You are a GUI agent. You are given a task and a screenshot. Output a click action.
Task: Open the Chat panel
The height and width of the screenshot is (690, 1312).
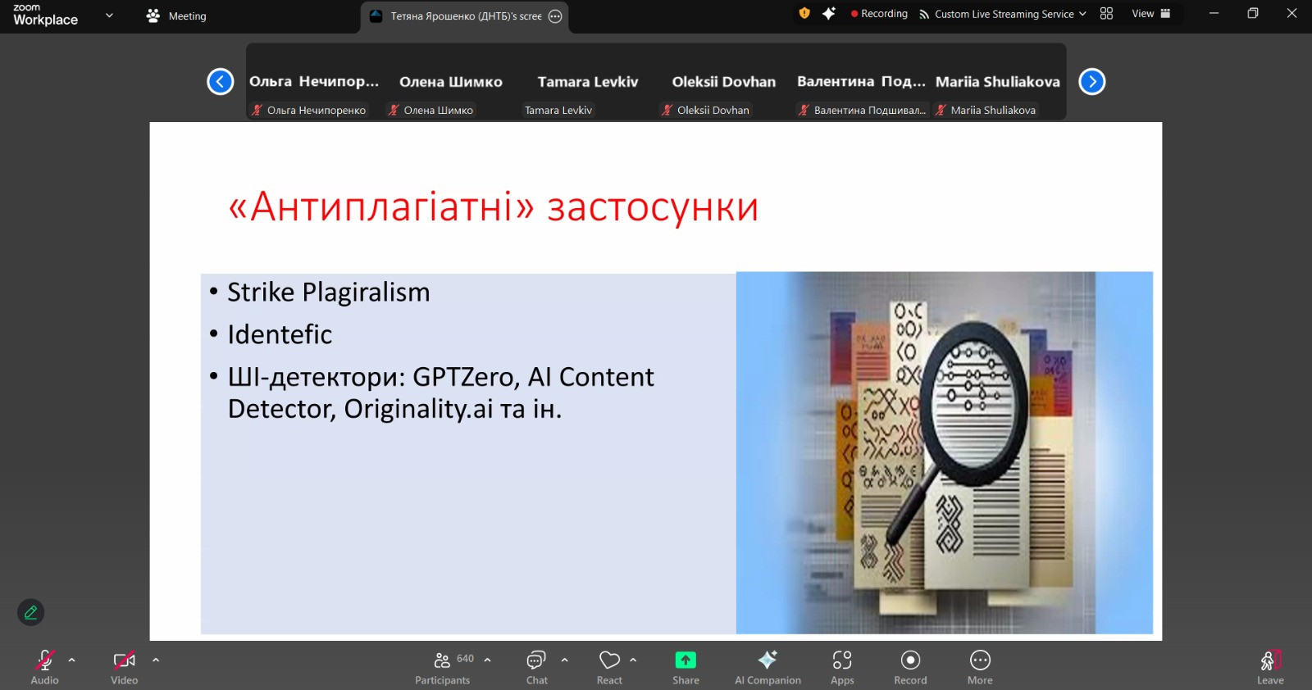(537, 666)
